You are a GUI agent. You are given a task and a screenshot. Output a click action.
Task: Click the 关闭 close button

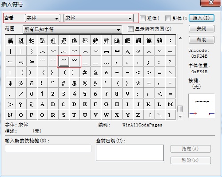coord(202,29)
